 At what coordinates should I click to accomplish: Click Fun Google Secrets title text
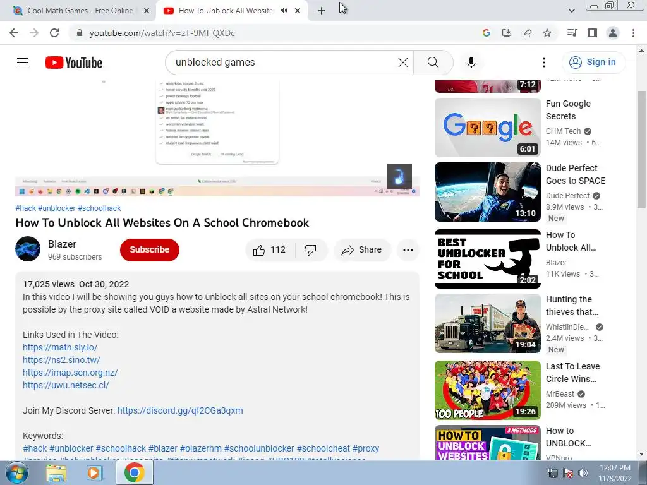(568, 110)
